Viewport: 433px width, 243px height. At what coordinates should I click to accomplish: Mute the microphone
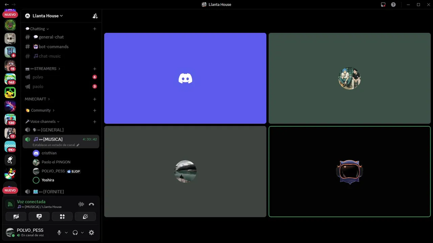[x=59, y=233]
